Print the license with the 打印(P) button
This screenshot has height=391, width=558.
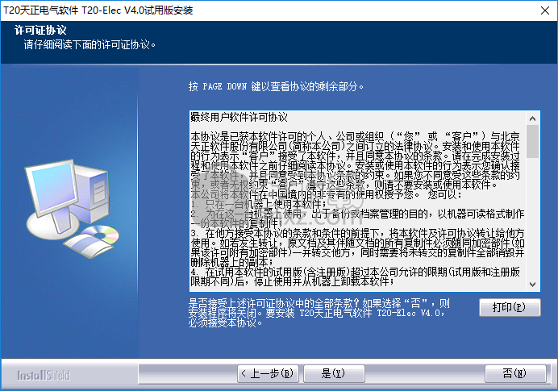(510, 307)
